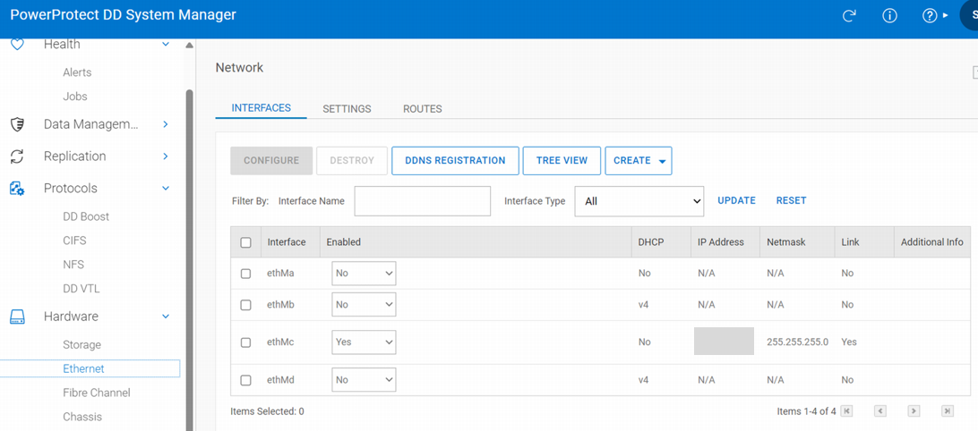Image resolution: width=978 pixels, height=431 pixels.
Task: Click the Protocols gear icon
Action: coord(17,188)
